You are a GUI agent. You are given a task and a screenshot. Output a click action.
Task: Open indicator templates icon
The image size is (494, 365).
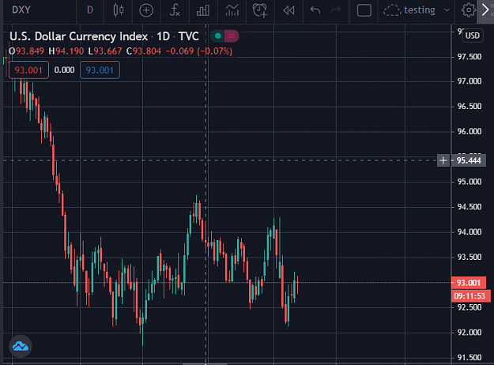pyautogui.click(x=232, y=10)
